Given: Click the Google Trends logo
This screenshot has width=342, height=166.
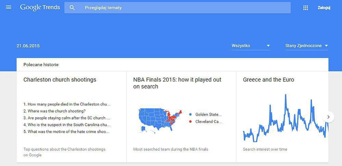Looking at the screenshot, I should pyautogui.click(x=40, y=7).
